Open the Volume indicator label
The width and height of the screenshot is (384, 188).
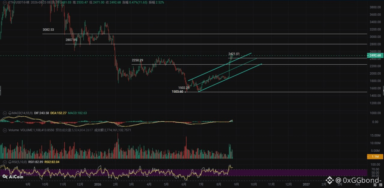point(14,130)
